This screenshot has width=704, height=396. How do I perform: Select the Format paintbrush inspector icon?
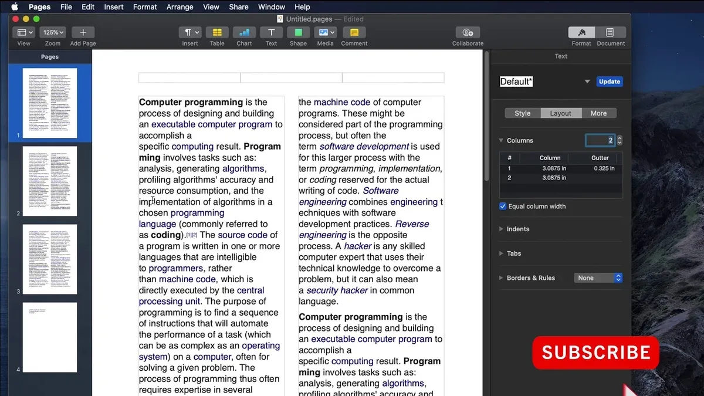[582, 32]
